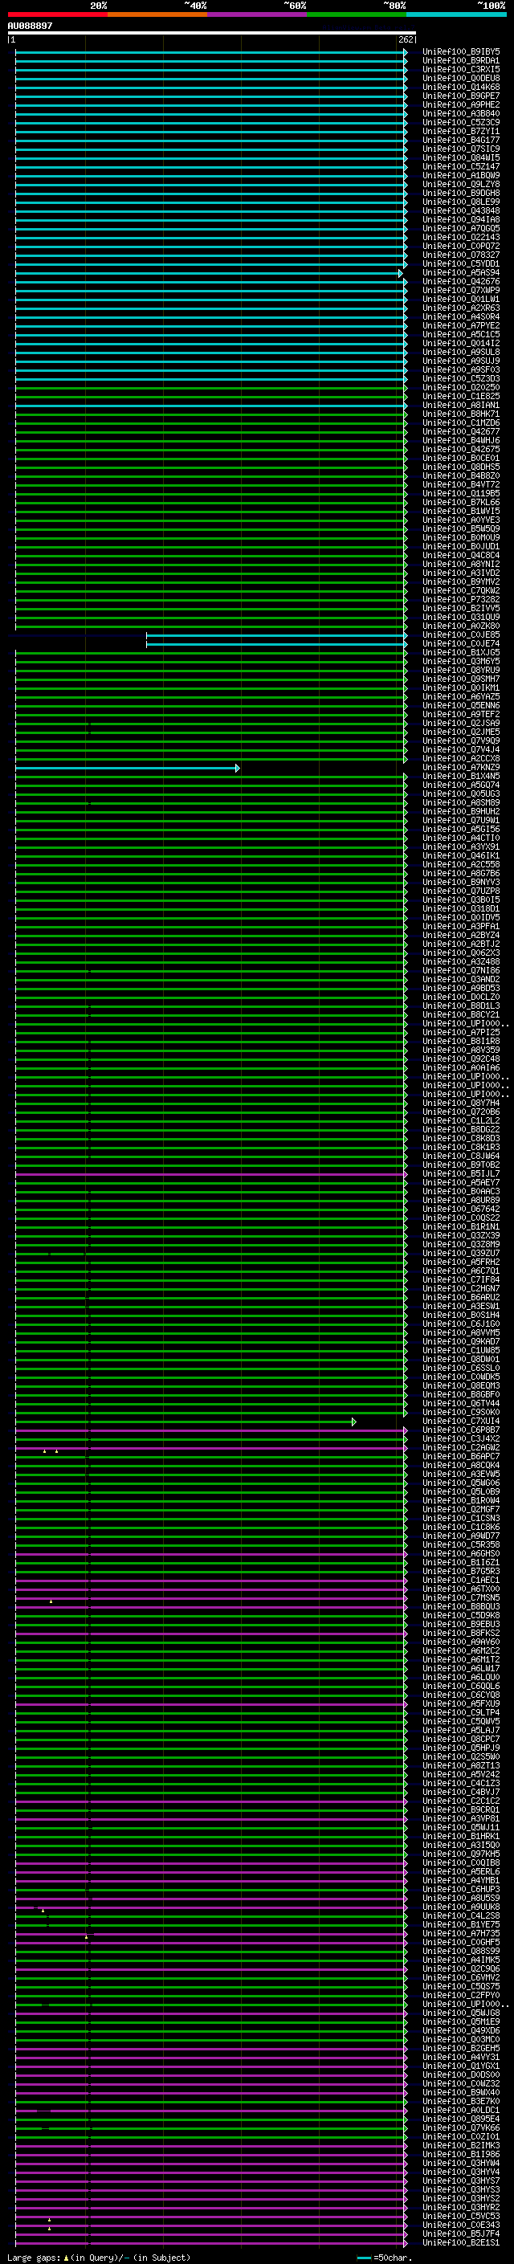Open hit UniRef100_Q7SIC9
The image size is (514, 2264).
click(x=460, y=149)
